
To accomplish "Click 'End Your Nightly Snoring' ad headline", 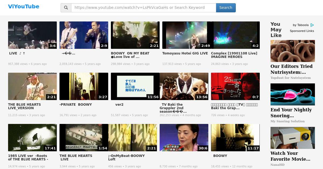I will click(291, 113).
